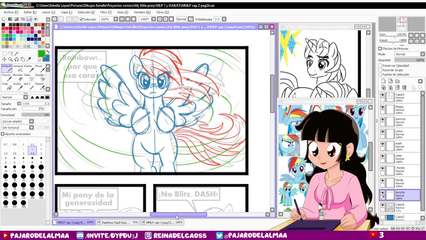Swap foreground and background colors
The image size is (426, 240).
click(47, 52)
